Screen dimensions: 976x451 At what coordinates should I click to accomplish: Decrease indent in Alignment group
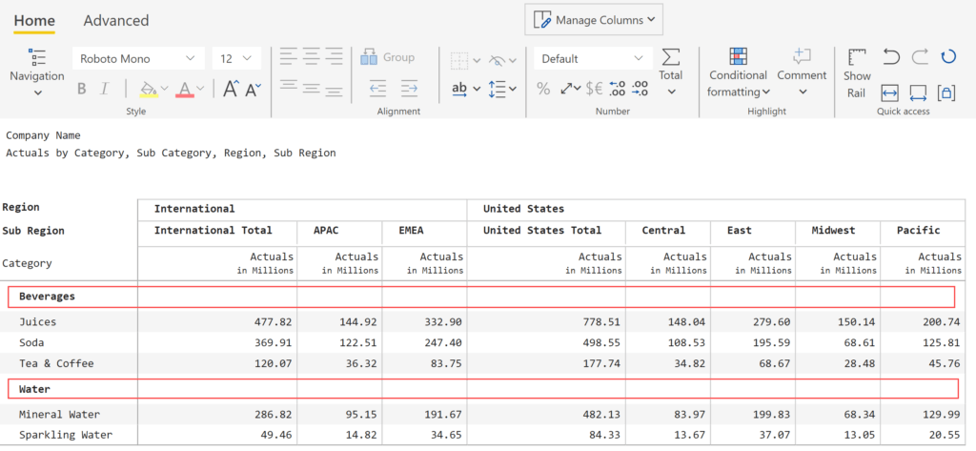click(377, 89)
